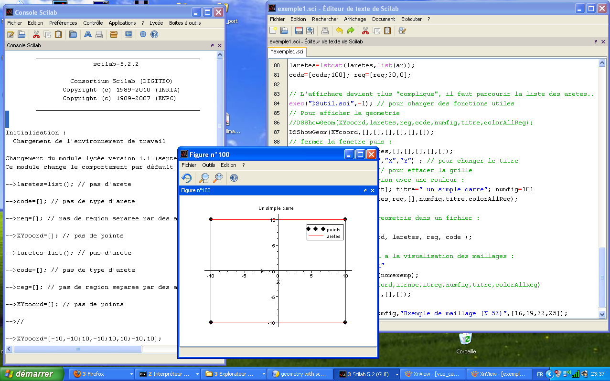
Task: Click the scissors cut icon in the console toolbar
Action: click(x=36, y=34)
